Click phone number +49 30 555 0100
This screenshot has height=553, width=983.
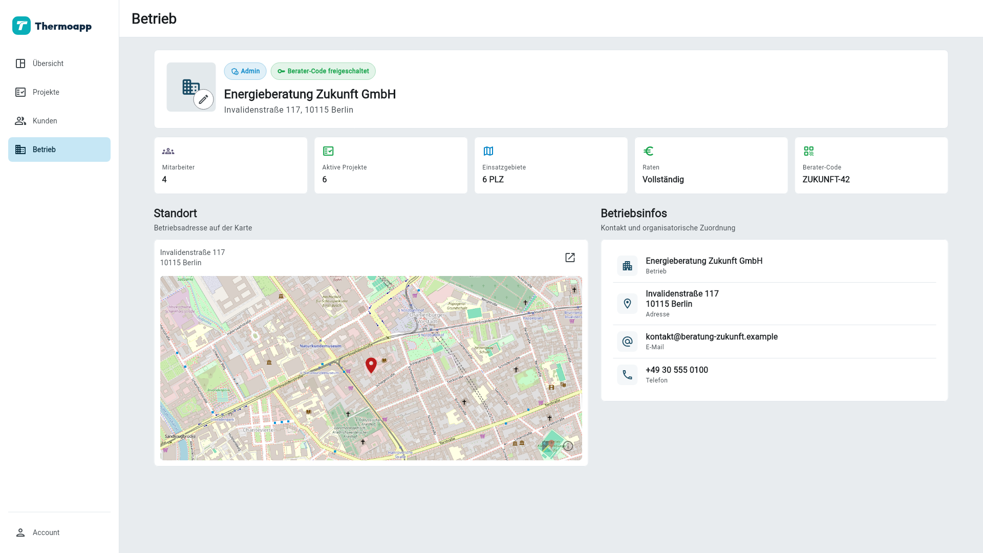pyautogui.click(x=677, y=370)
